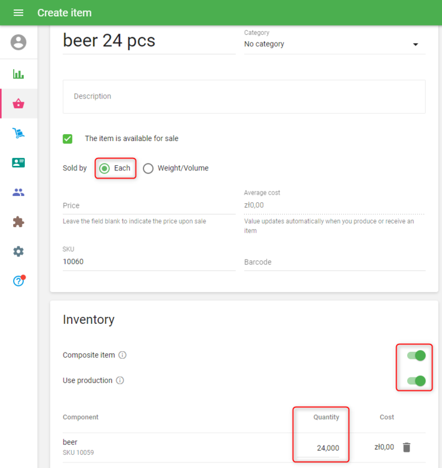Turn off the Use production switch

[x=416, y=381]
